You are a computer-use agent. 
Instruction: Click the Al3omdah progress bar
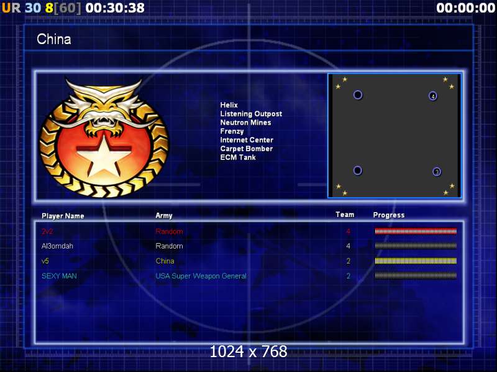(x=416, y=246)
